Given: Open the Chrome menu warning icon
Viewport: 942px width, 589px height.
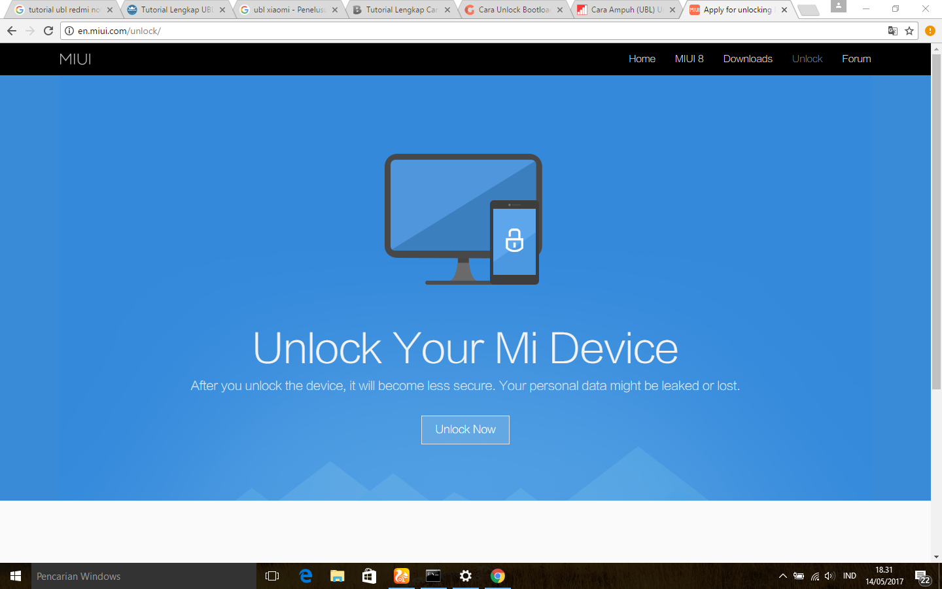Looking at the screenshot, I should (x=930, y=31).
